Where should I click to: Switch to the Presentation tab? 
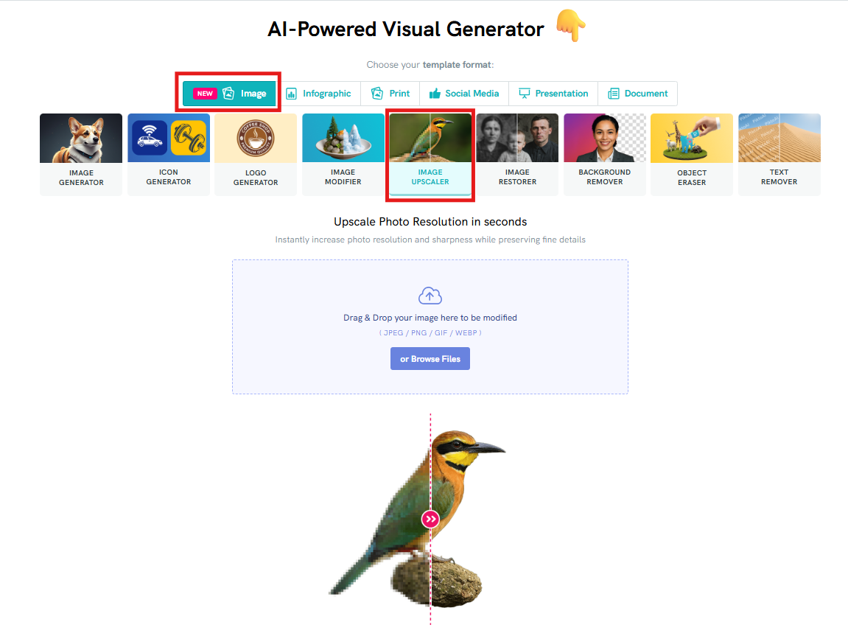click(553, 94)
